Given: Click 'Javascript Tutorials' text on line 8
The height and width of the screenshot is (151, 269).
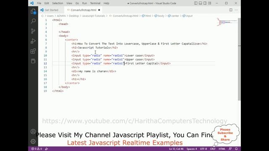Looking at the screenshot, I should tap(94, 47).
